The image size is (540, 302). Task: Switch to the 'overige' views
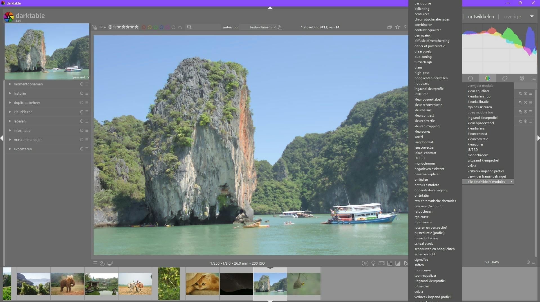pyautogui.click(x=512, y=17)
